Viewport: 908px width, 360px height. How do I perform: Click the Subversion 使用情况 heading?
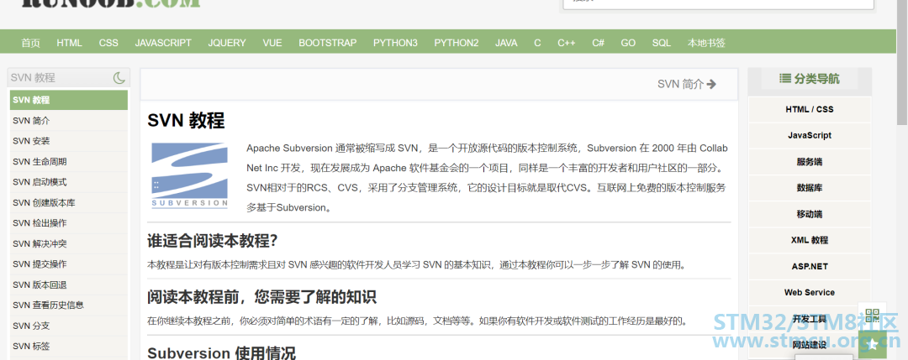(221, 352)
